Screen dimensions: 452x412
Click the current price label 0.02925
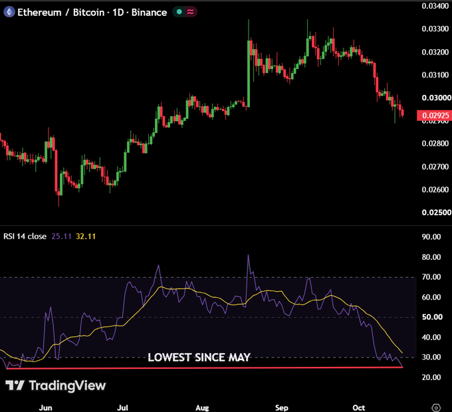pos(435,116)
